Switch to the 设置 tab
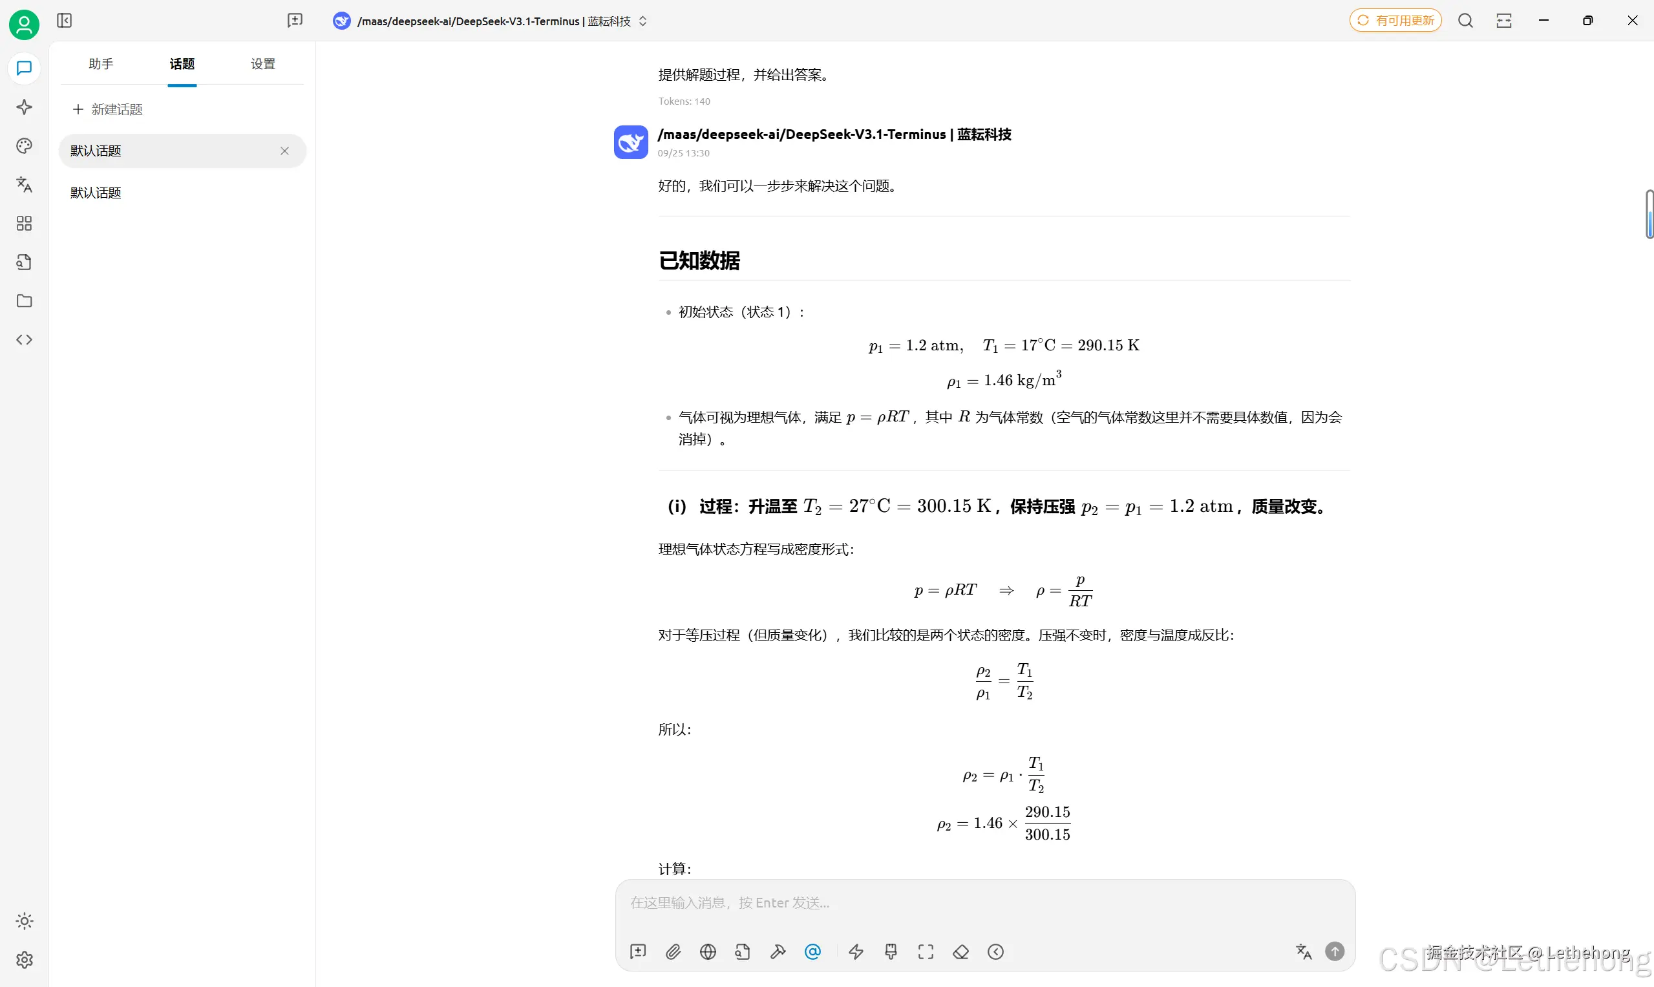Screen dimensions: 1654x987 point(262,64)
